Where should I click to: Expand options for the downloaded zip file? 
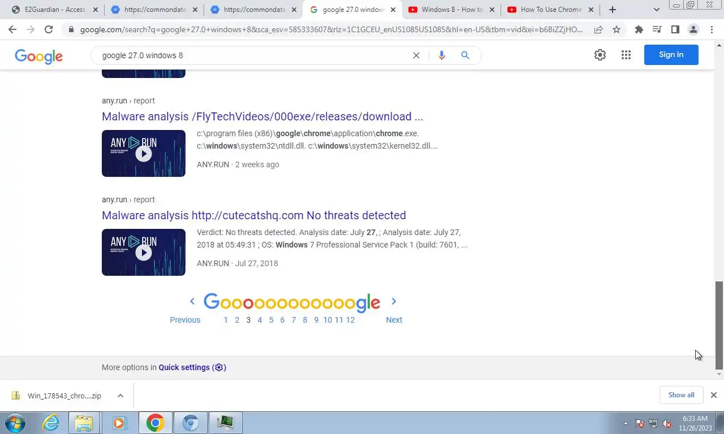click(x=120, y=396)
